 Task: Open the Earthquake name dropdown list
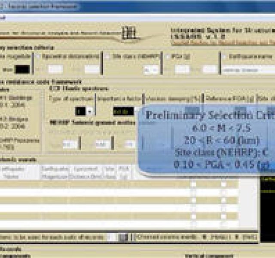point(248,70)
